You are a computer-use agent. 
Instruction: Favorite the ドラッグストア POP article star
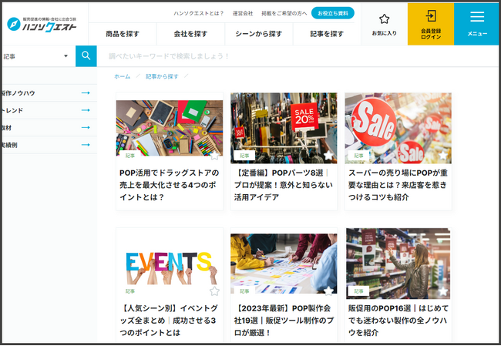click(214, 155)
